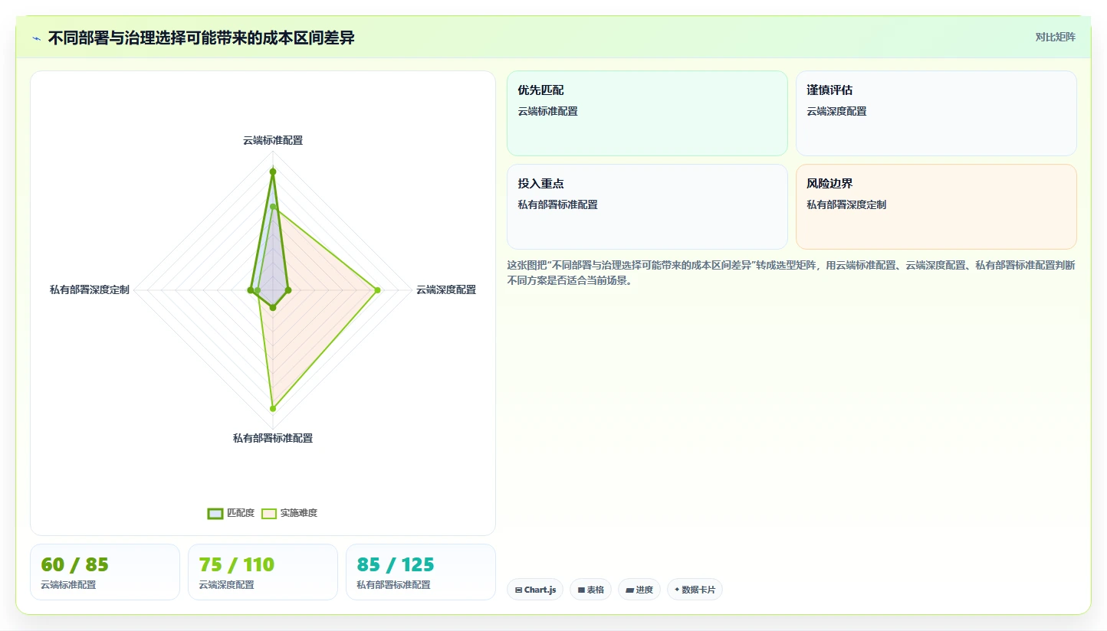Click the 进度 tag icon
Viewport: 1107px width, 631px height.
tap(629, 590)
